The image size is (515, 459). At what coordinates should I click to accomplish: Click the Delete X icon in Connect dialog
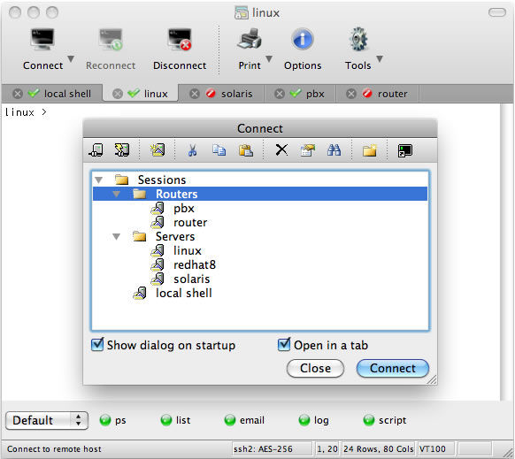point(281,150)
